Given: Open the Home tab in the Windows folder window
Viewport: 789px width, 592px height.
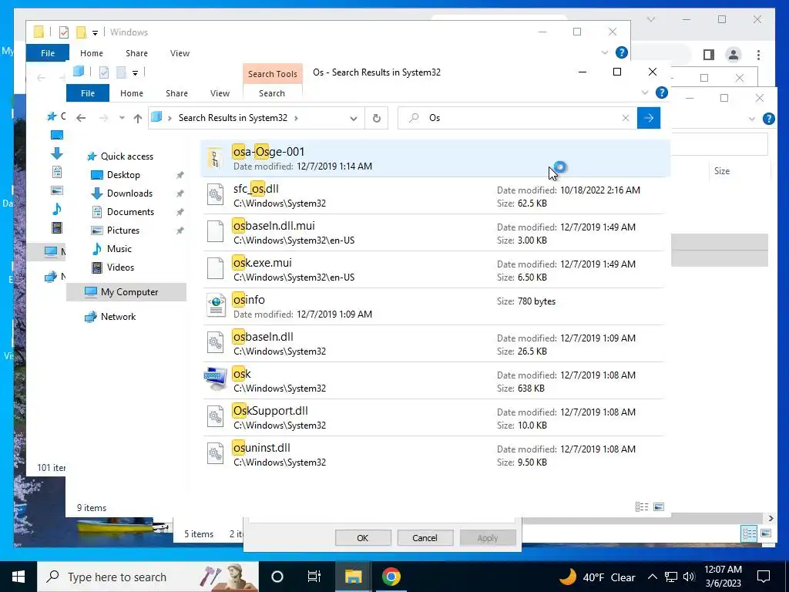Looking at the screenshot, I should pos(92,53).
